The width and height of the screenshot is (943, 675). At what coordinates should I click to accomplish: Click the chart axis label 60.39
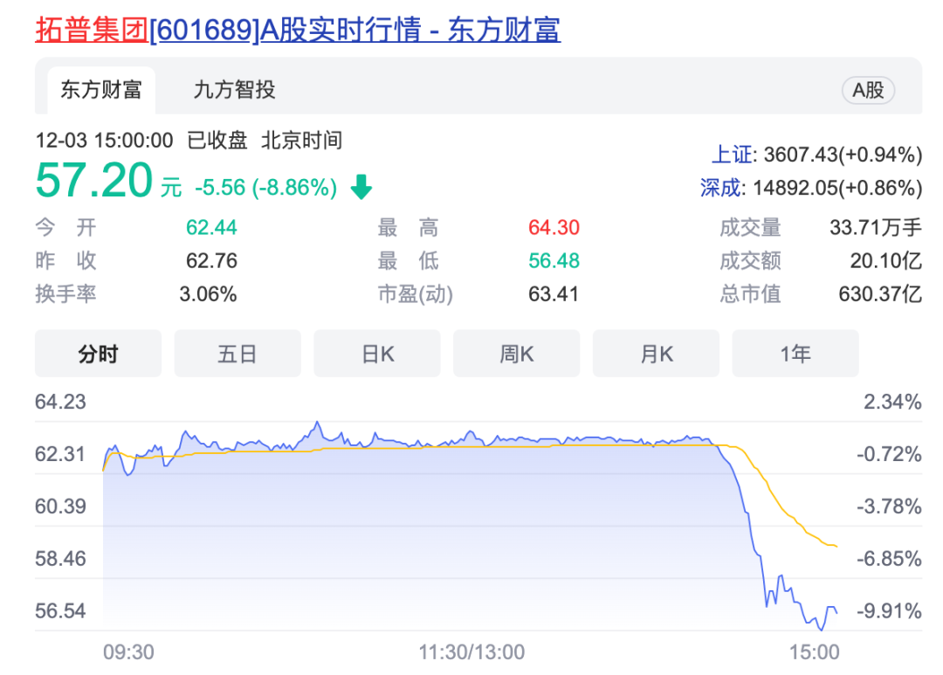coord(60,506)
